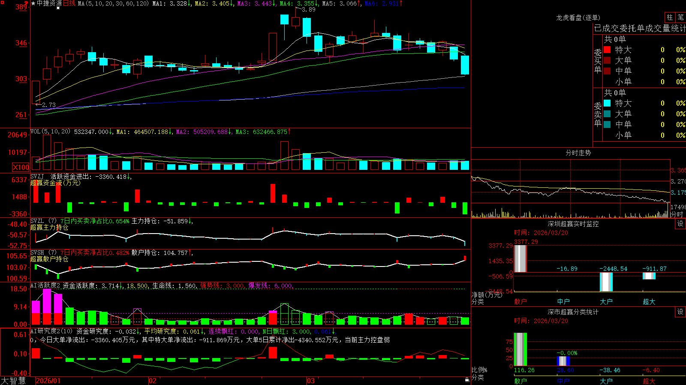The width and height of the screenshot is (686, 385).
Task: Click the tall gray 散户 bar in 实时监控
Action: coord(520,258)
